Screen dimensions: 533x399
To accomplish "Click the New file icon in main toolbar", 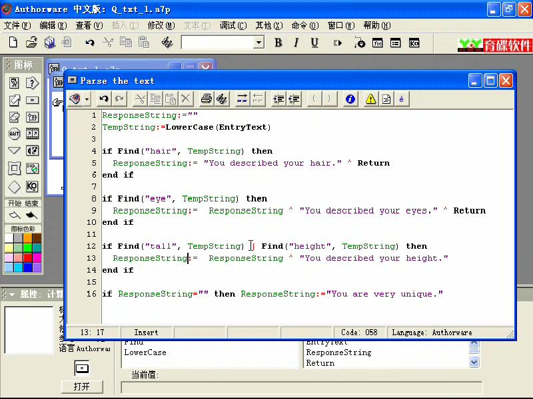I will coord(13,43).
